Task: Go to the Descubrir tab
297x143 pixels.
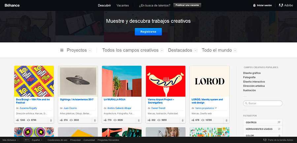Action: [x=104, y=6]
